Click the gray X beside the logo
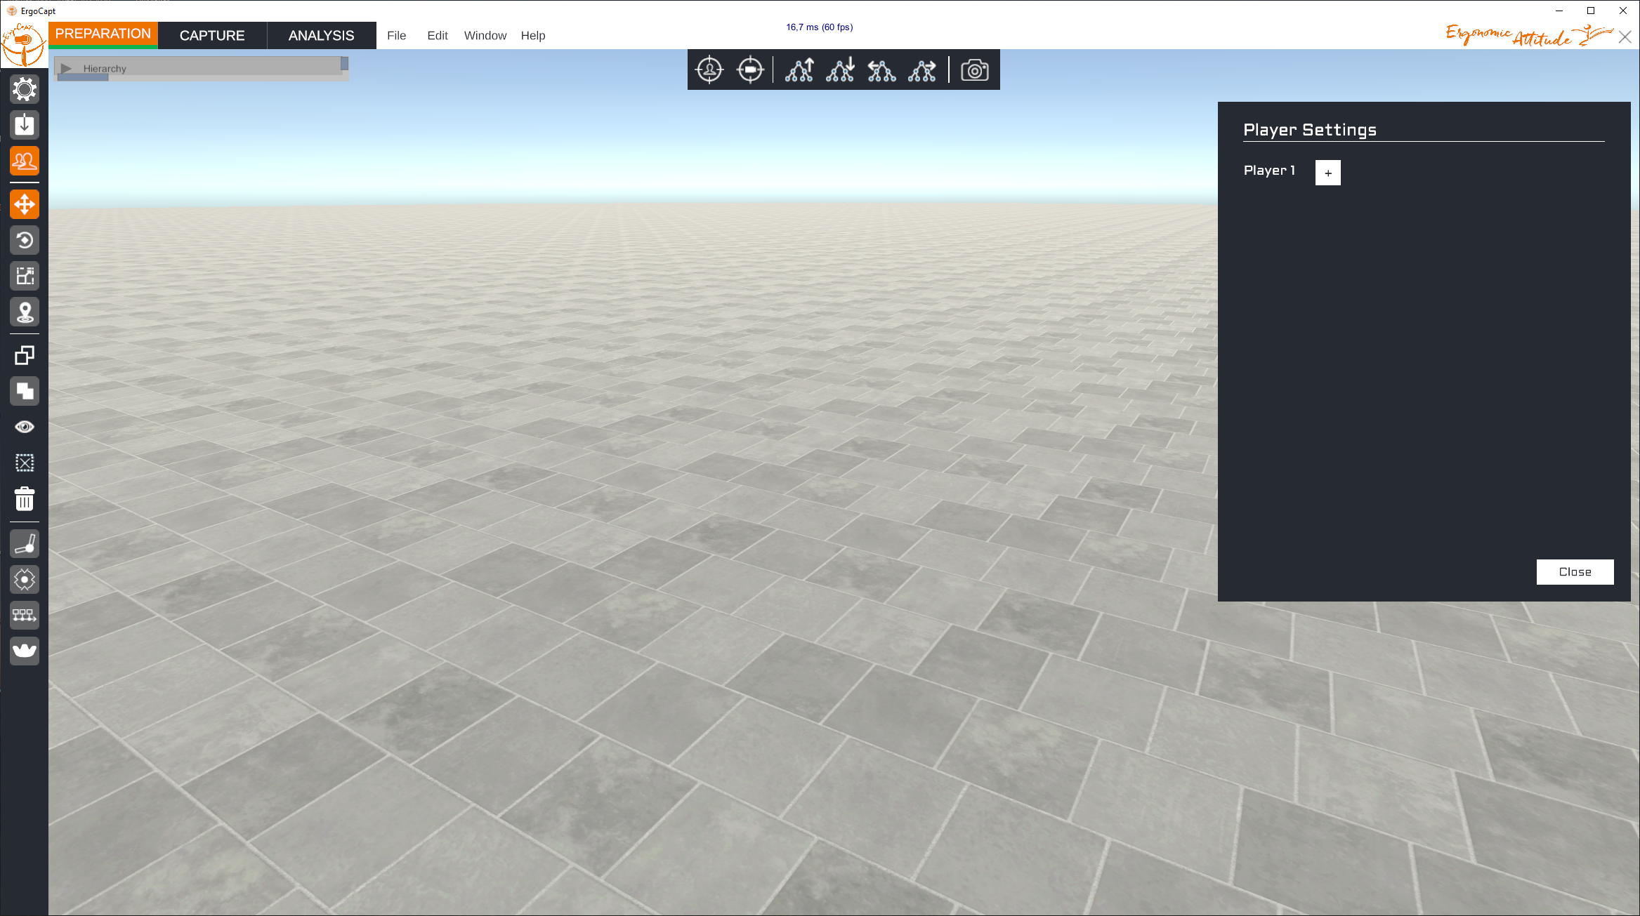 click(1625, 37)
